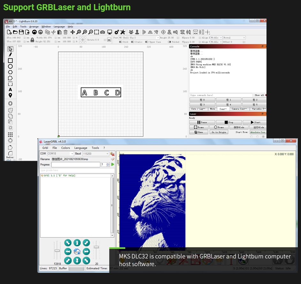Viewport: 301px width, 284px height.
Task: Switch to the Move tab in LightBurn
Action: (x=212, y=109)
